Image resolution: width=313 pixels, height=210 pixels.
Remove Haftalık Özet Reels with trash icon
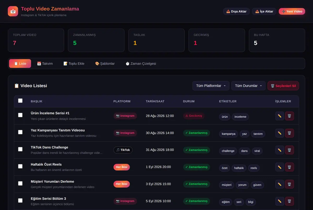pyautogui.click(x=290, y=167)
